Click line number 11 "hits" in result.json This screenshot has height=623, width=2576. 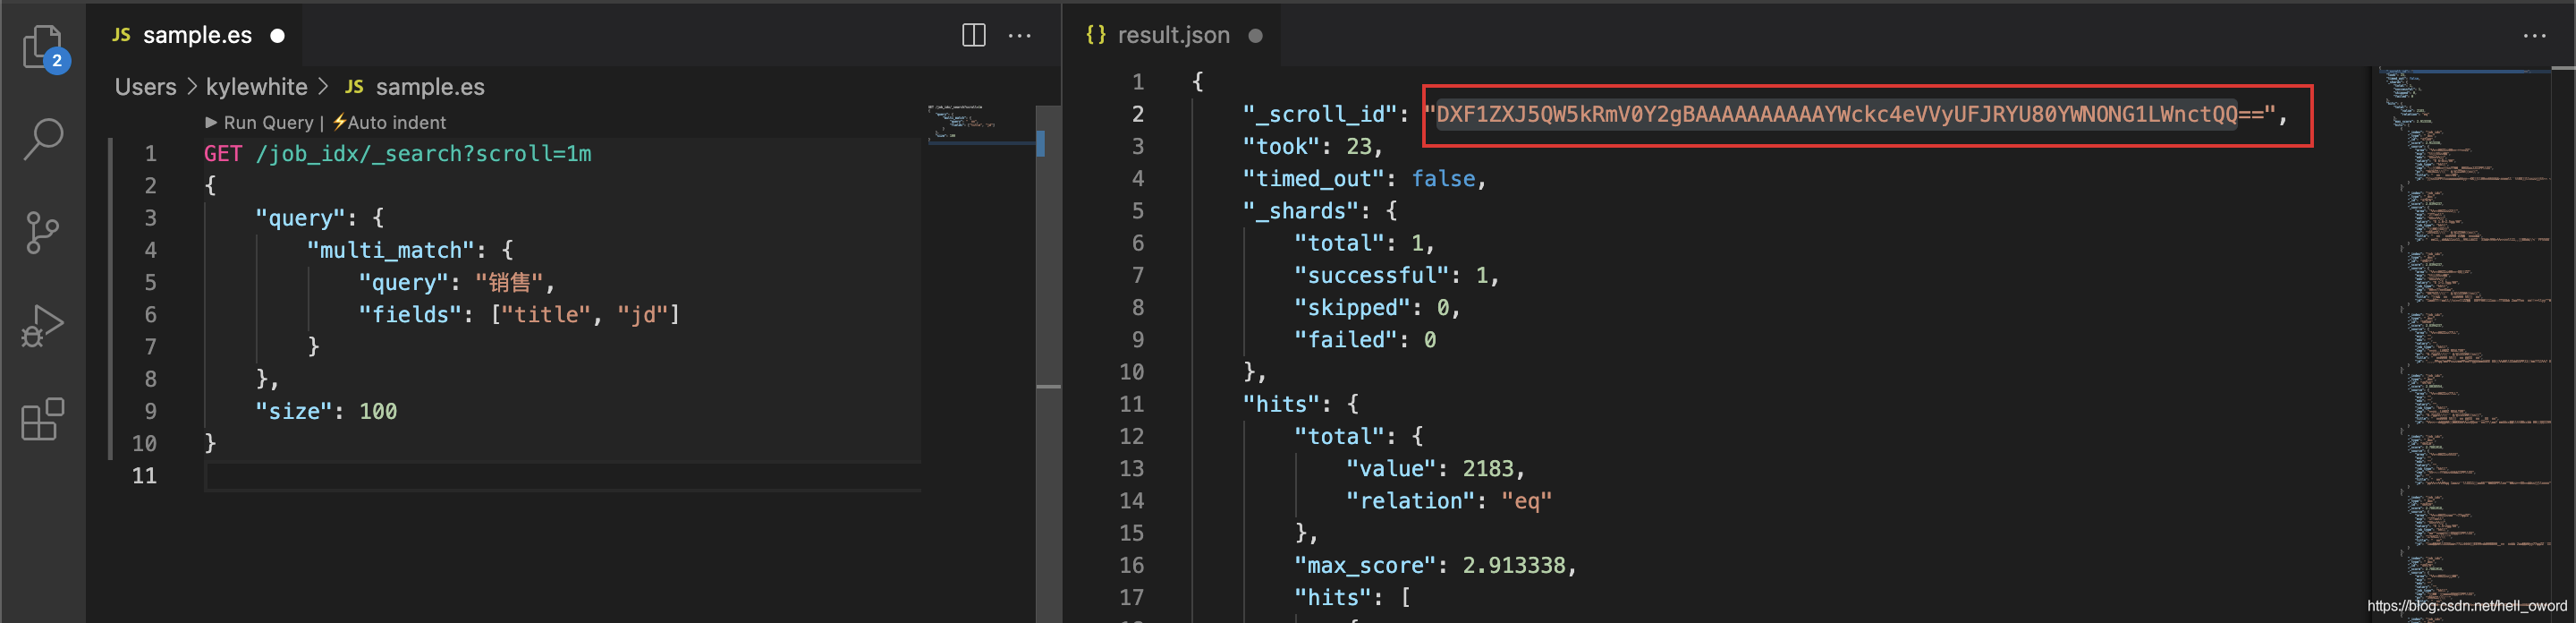[x=1131, y=404]
